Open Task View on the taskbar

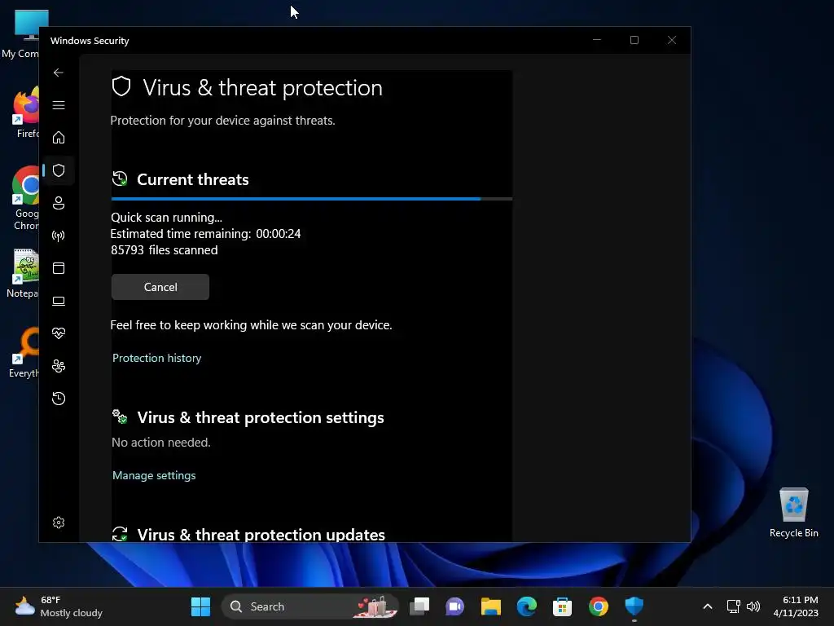click(x=419, y=606)
